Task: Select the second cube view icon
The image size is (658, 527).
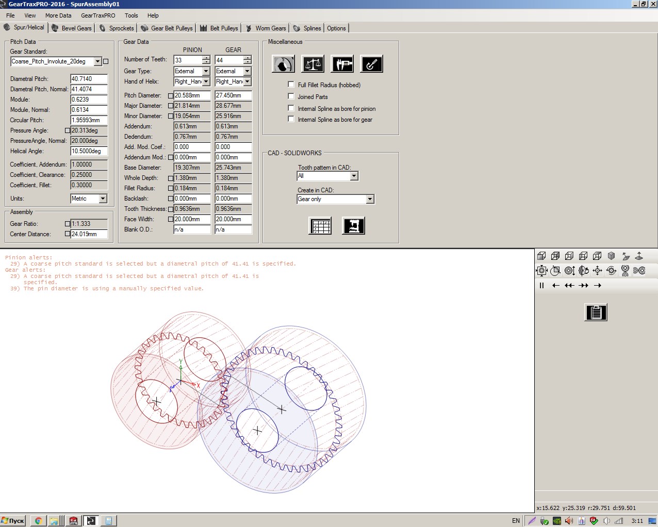Action: point(555,256)
